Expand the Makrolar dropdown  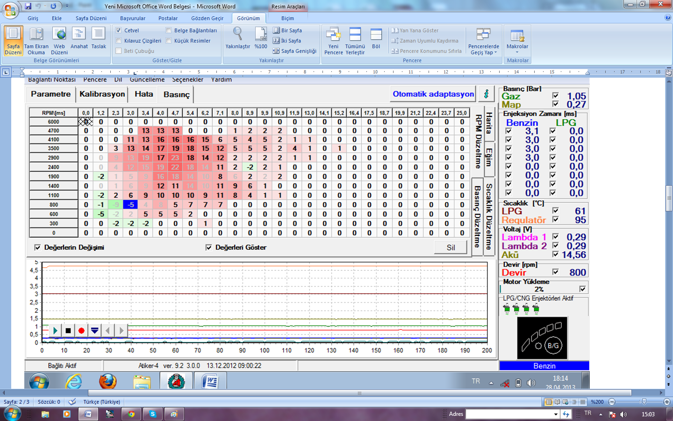(517, 41)
